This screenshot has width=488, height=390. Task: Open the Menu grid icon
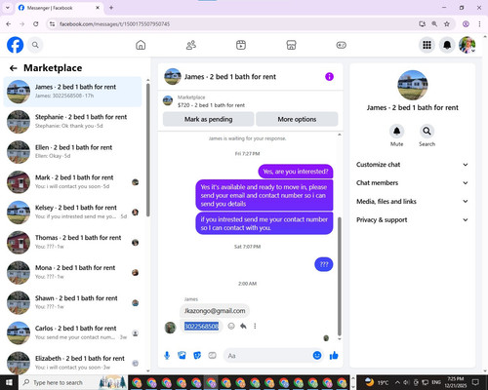[427, 45]
